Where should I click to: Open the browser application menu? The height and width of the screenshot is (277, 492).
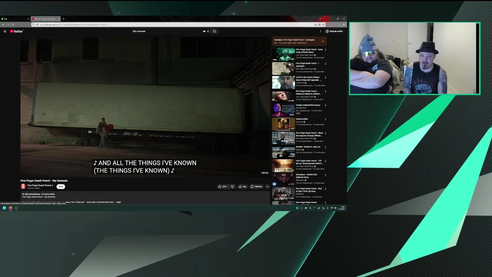coord(344,25)
